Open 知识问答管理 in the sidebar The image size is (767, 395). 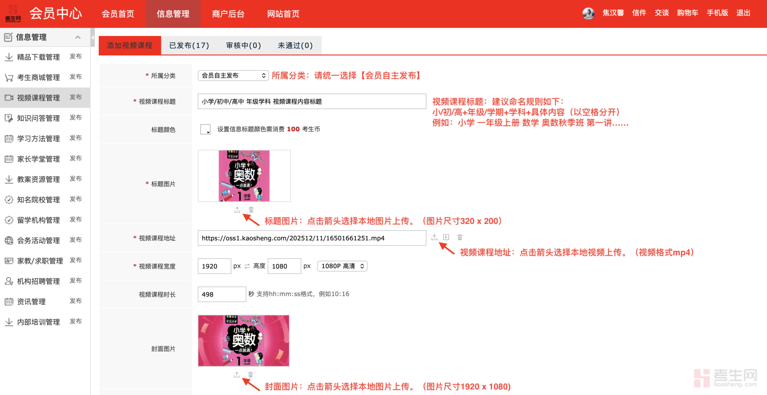coord(38,118)
